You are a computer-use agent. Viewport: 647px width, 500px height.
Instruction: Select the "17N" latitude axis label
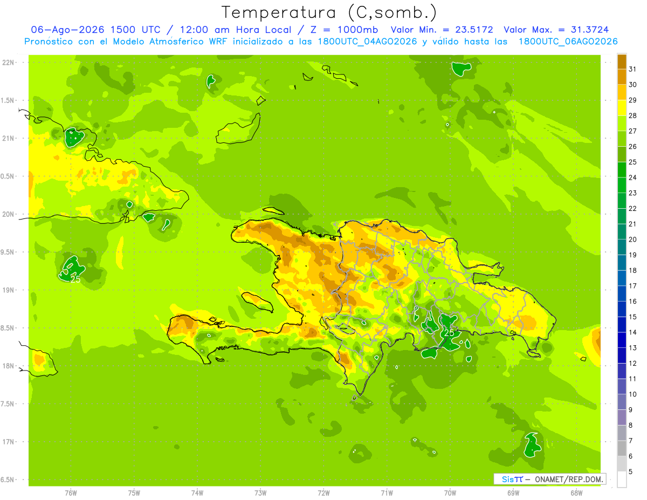coord(8,442)
